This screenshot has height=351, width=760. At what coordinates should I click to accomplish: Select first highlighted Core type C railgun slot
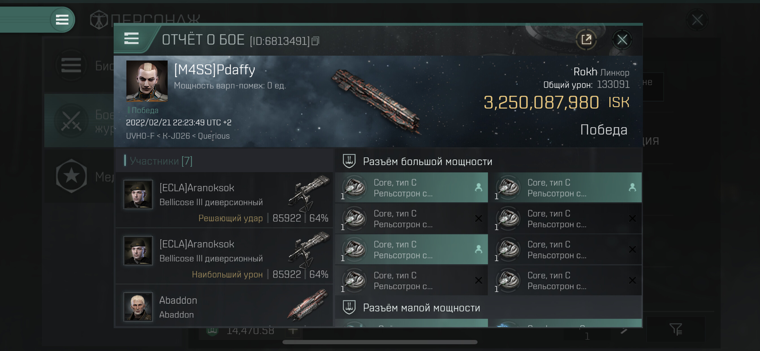[411, 188]
